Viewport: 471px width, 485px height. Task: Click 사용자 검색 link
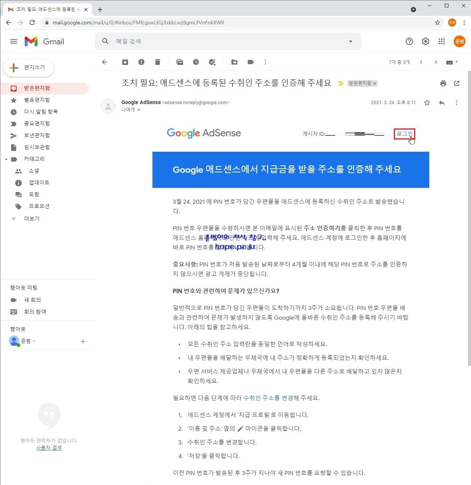click(49, 448)
